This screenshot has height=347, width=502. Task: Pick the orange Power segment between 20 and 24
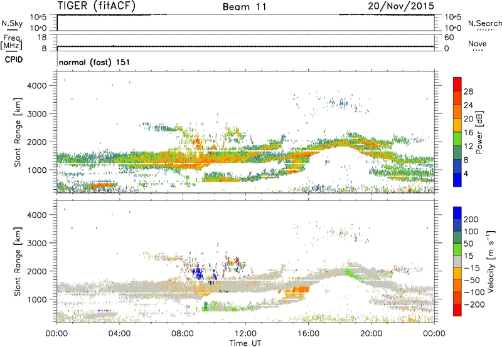coord(457,111)
